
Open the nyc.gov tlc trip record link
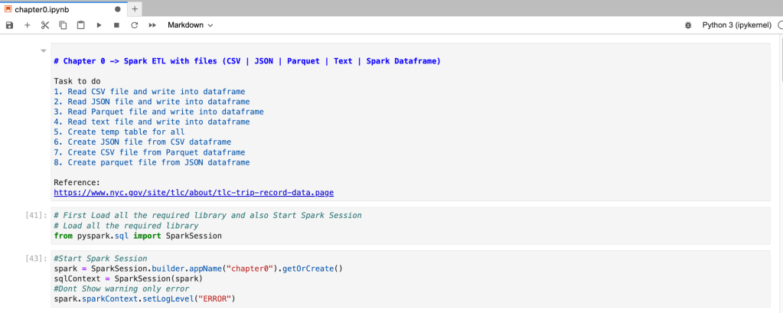tap(193, 192)
